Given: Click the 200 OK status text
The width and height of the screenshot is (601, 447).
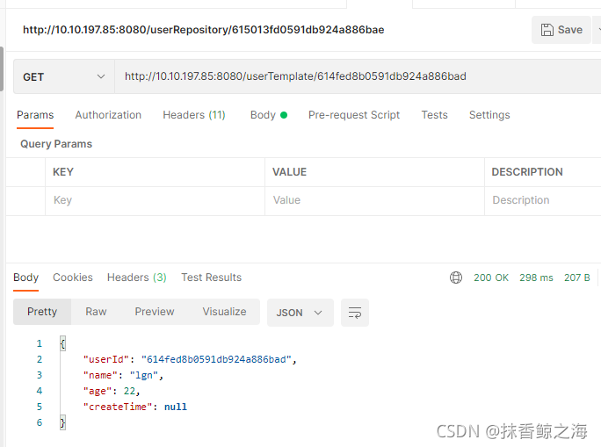Looking at the screenshot, I should [491, 278].
